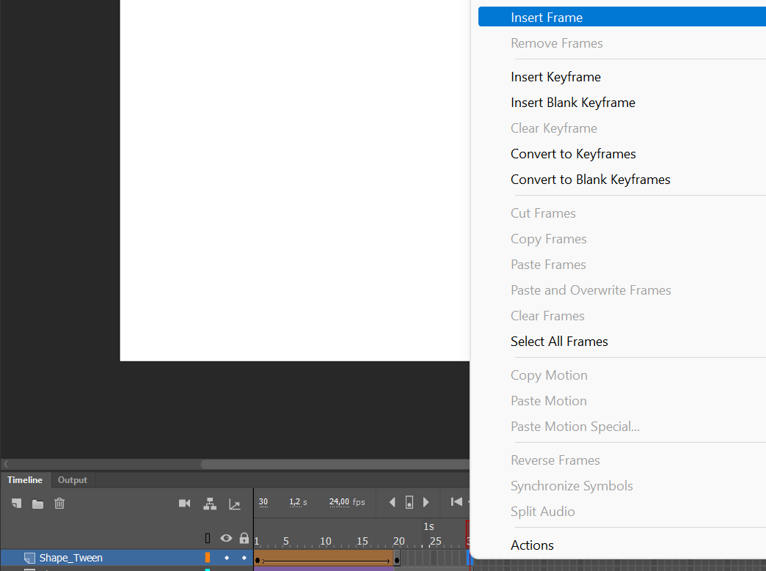The image size is (766, 571).
Task: Delete the selected layer via trash icon
Action: coord(59,503)
